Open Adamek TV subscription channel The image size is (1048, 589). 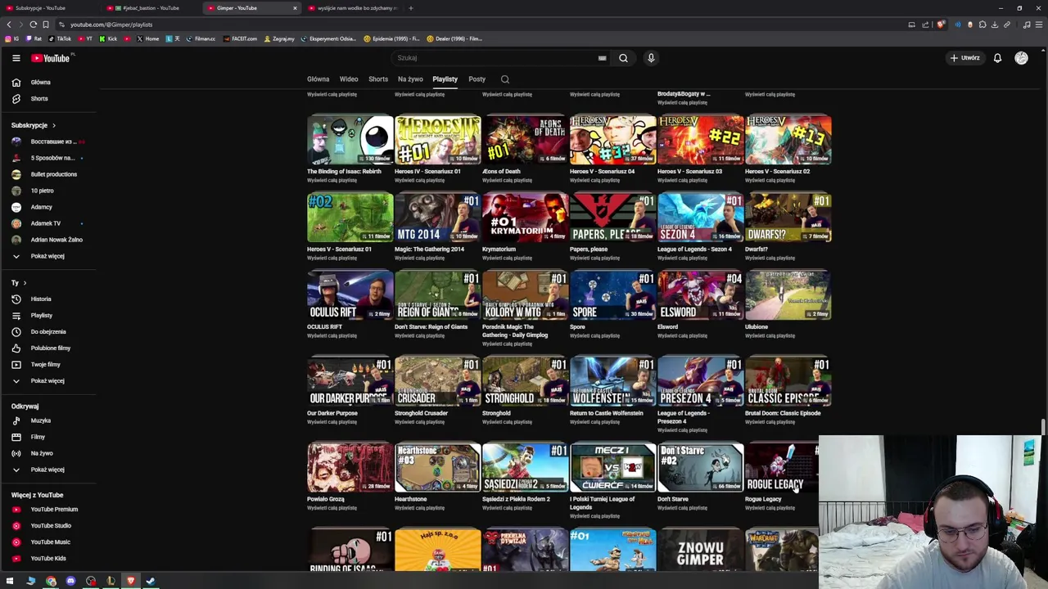[46, 223]
